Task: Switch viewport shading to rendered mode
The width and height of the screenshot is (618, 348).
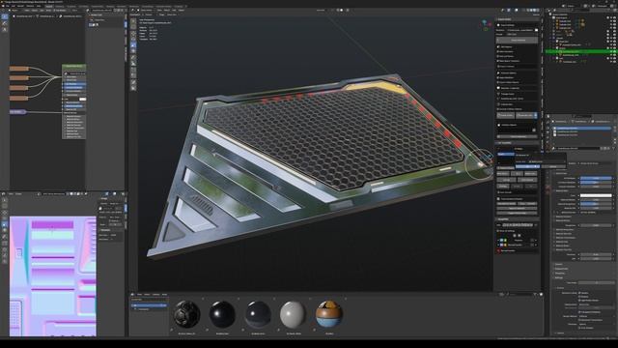Action: tap(539, 11)
